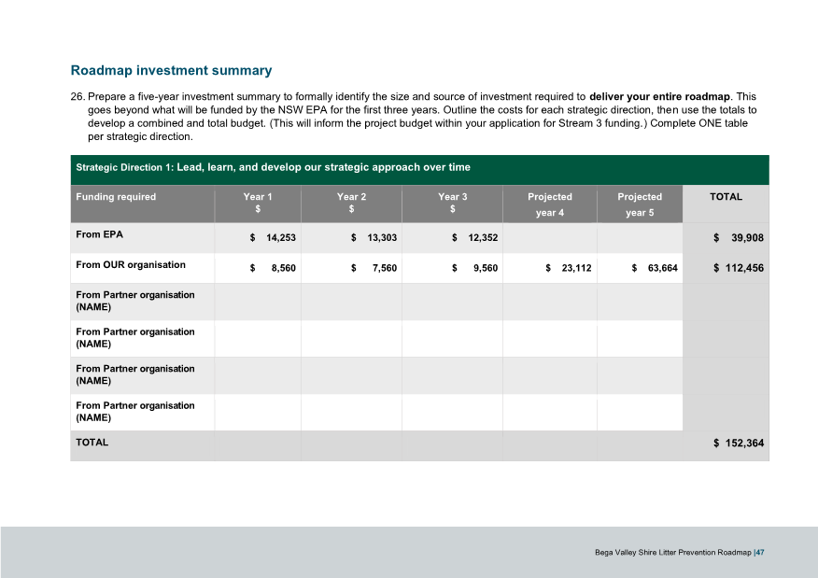The height and width of the screenshot is (578, 818).
Task: Select the "Year 1 $" column header
Action: (x=257, y=204)
